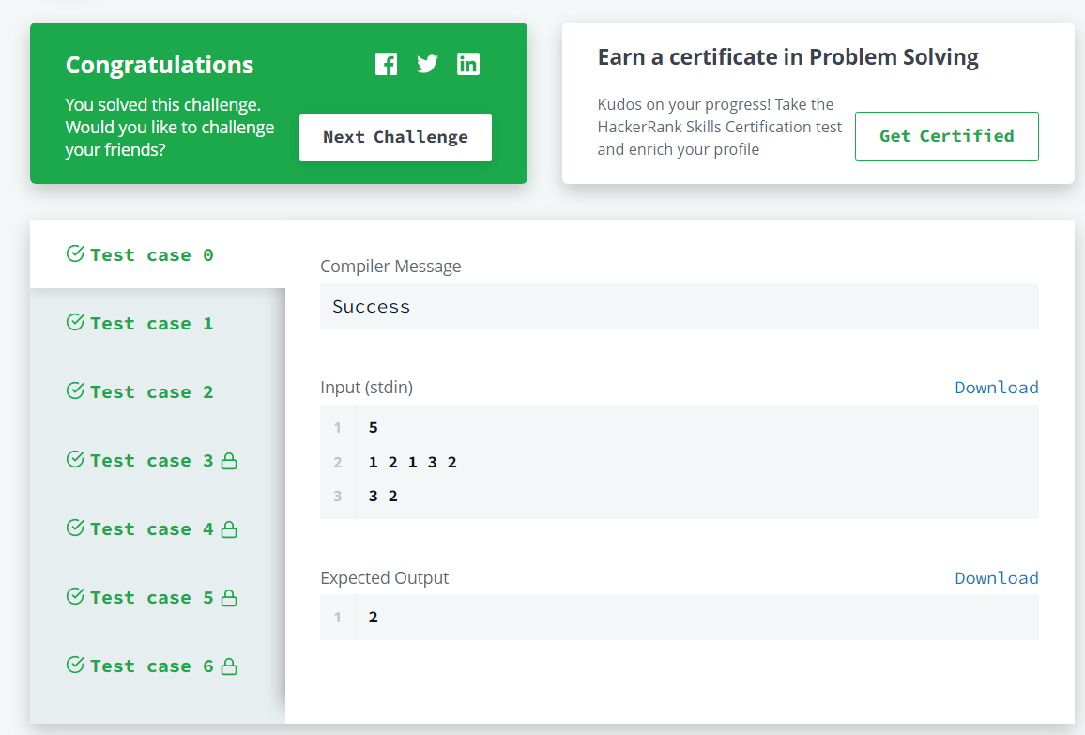Click expected output value 2
Image resolution: width=1085 pixels, height=735 pixels.
(373, 618)
